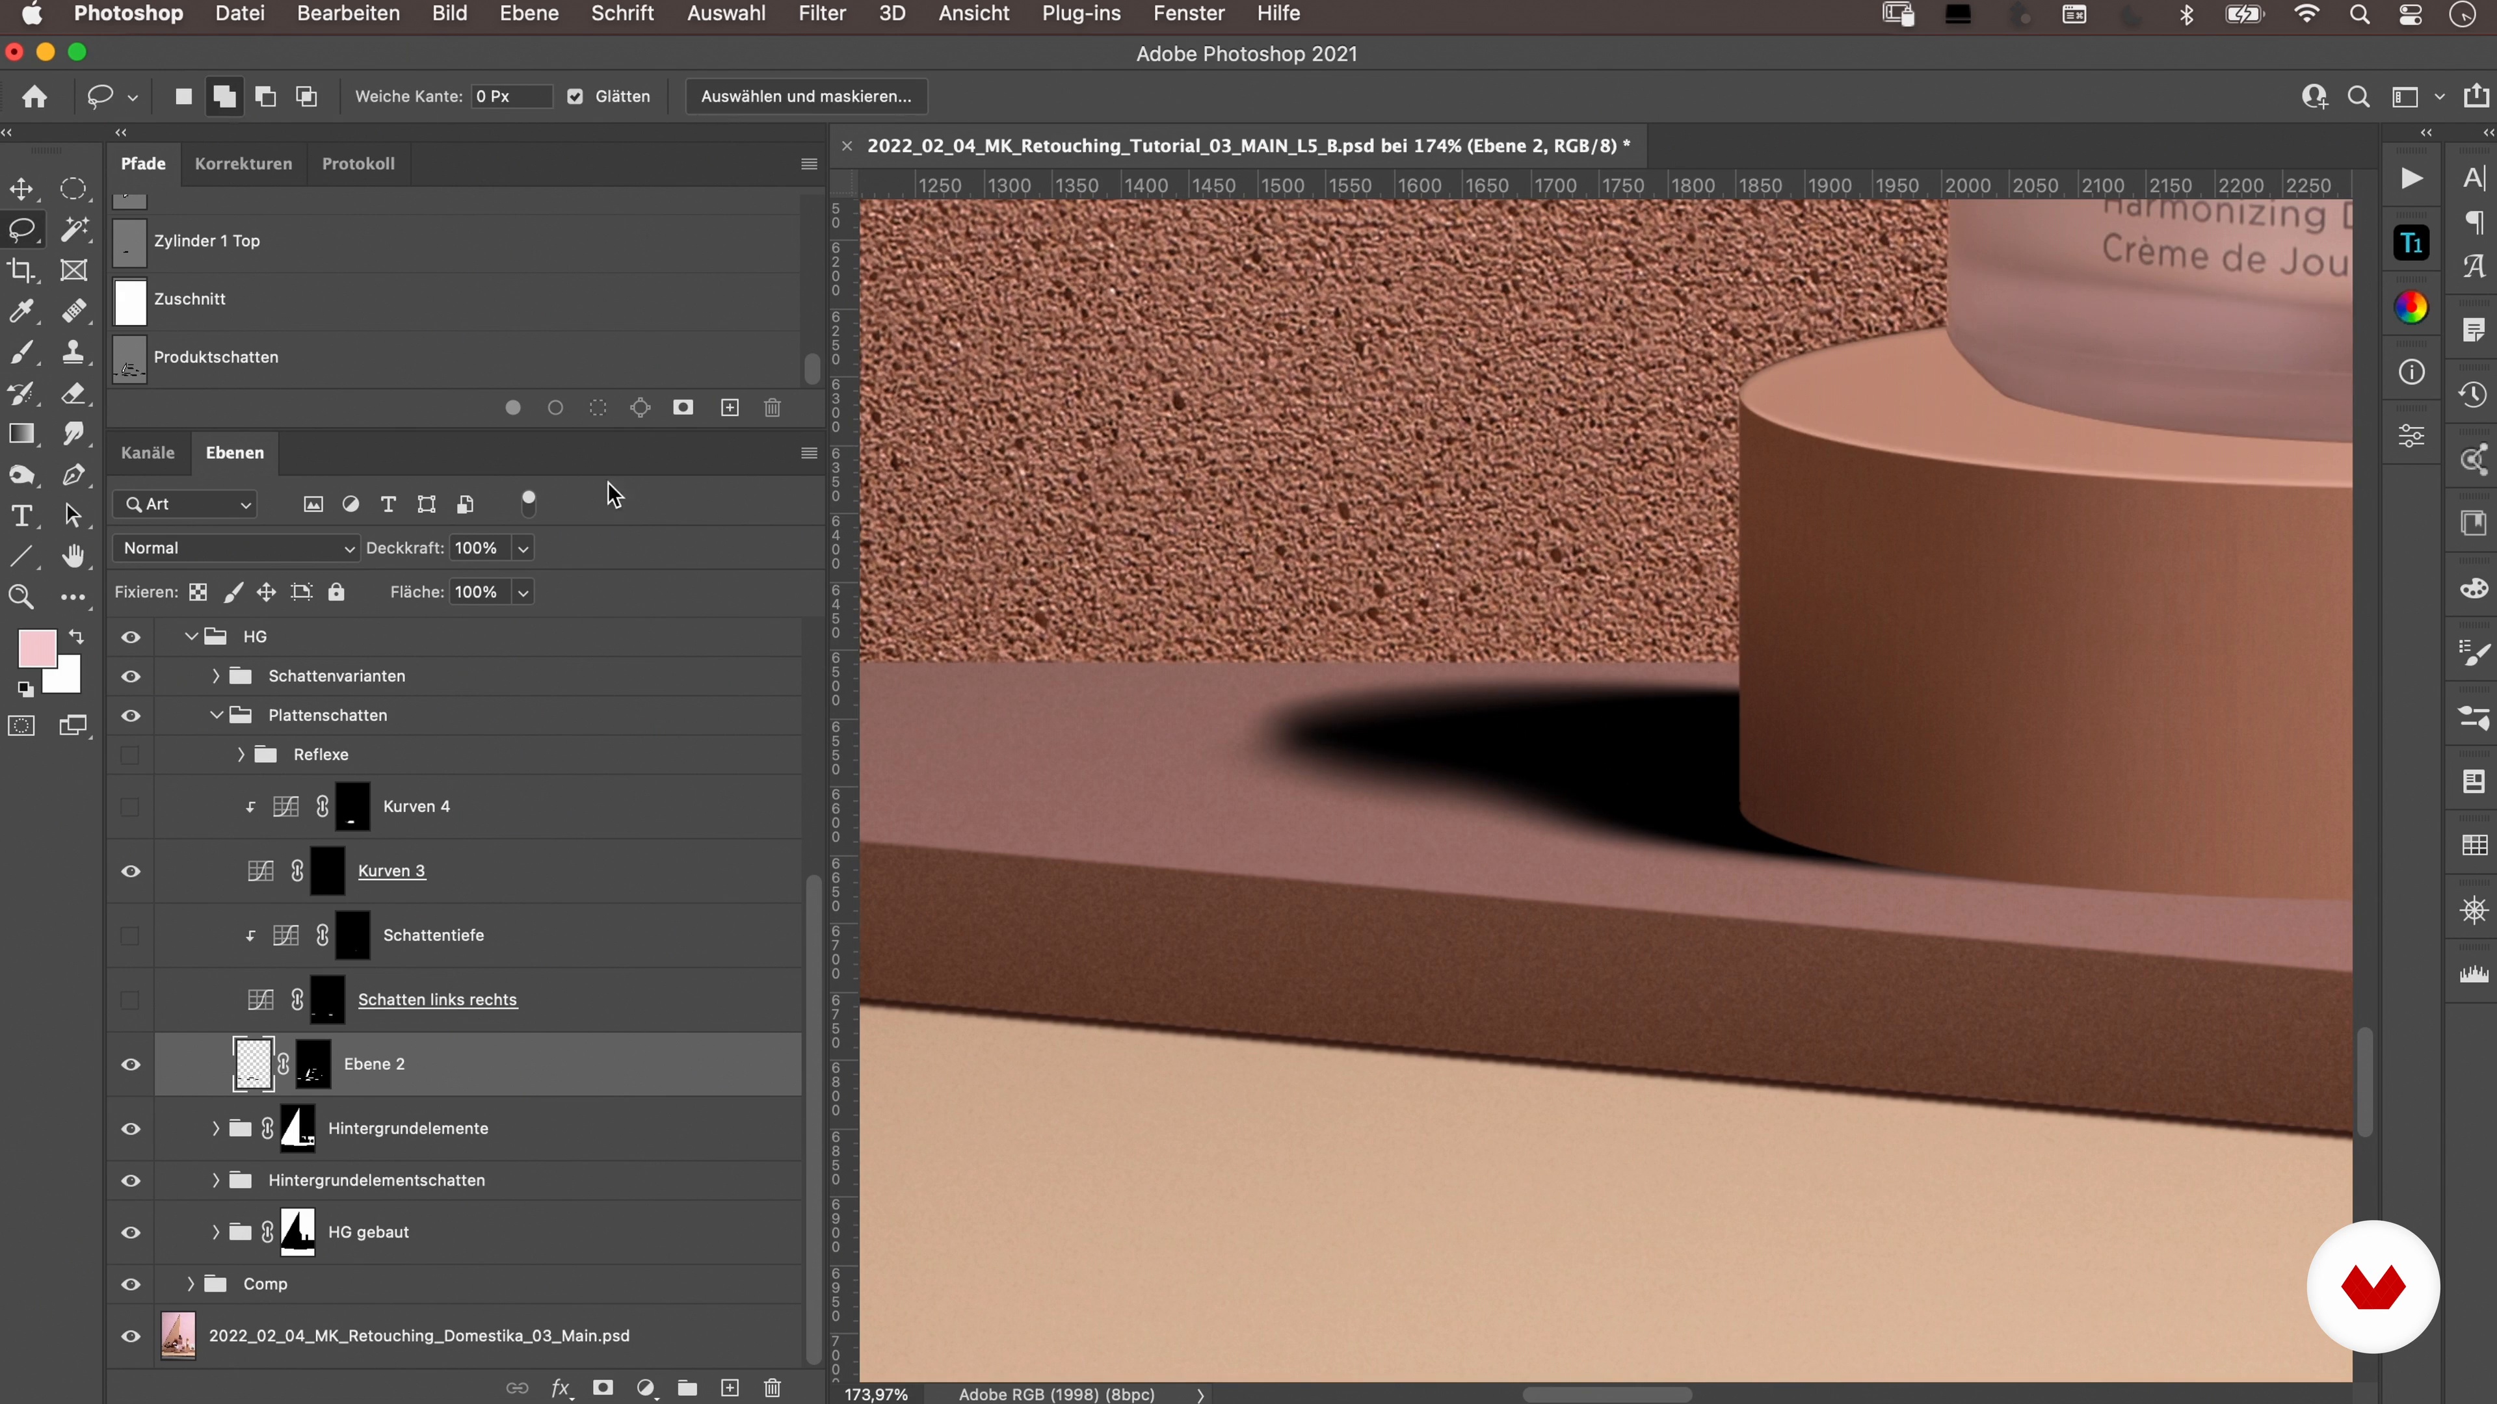Click Auswählen und maskieren button

pyautogui.click(x=806, y=97)
